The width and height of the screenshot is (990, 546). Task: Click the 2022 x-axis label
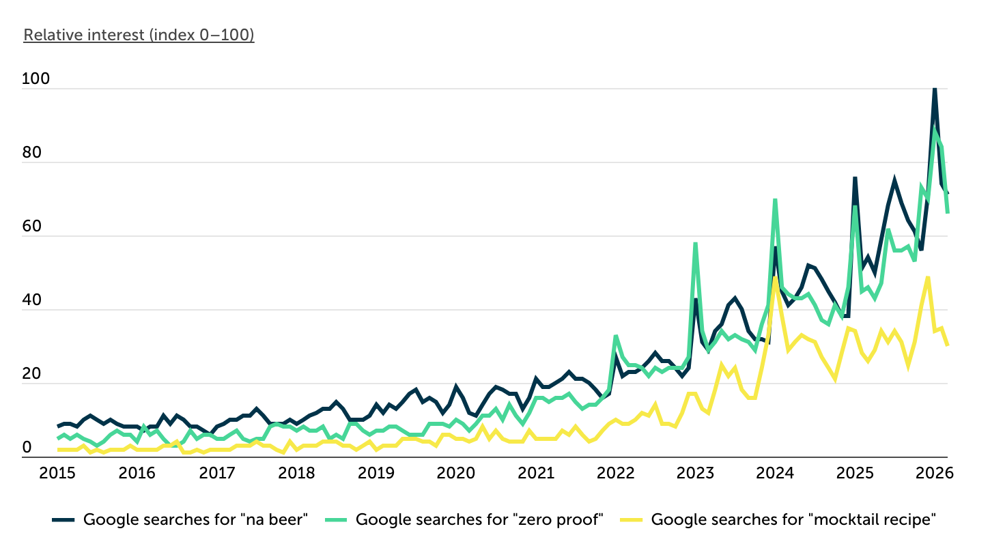click(x=615, y=472)
